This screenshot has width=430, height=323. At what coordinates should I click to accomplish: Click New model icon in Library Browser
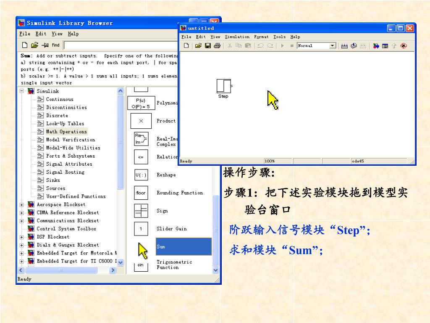click(25, 45)
